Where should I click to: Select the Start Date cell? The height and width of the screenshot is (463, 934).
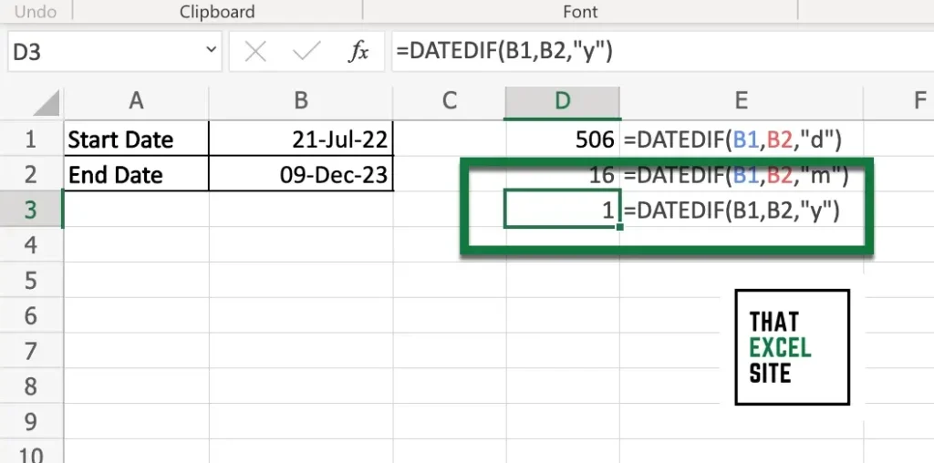(137, 139)
